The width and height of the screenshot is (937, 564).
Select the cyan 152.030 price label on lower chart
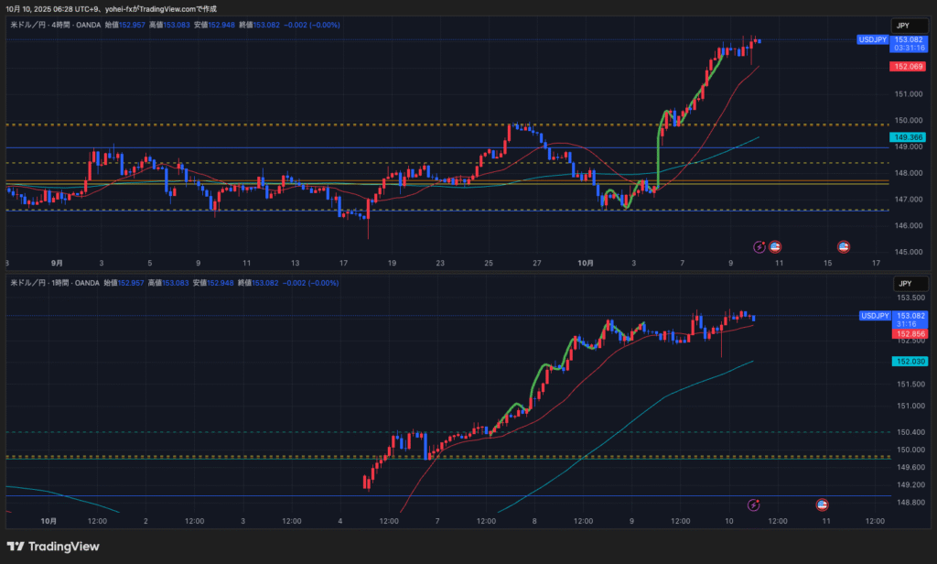coord(909,362)
